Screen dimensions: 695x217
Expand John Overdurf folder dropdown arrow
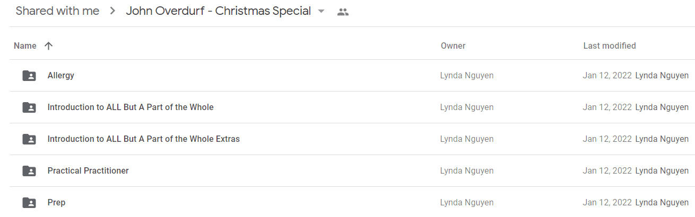321,12
